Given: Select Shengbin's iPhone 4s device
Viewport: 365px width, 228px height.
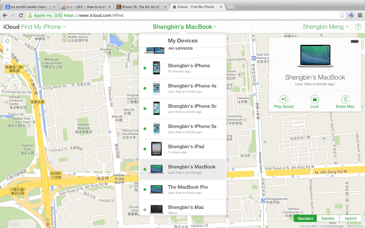Looking at the screenshot, I should [x=182, y=88].
